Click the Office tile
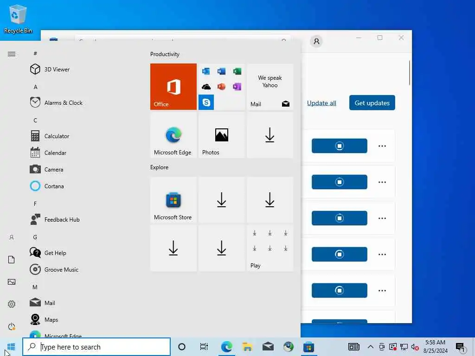The width and height of the screenshot is (475, 356). 173,87
